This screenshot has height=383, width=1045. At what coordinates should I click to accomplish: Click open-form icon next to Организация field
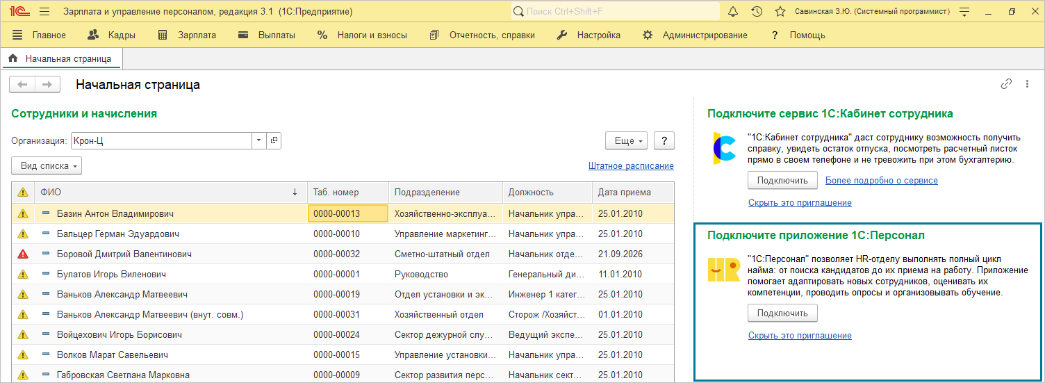(x=274, y=140)
